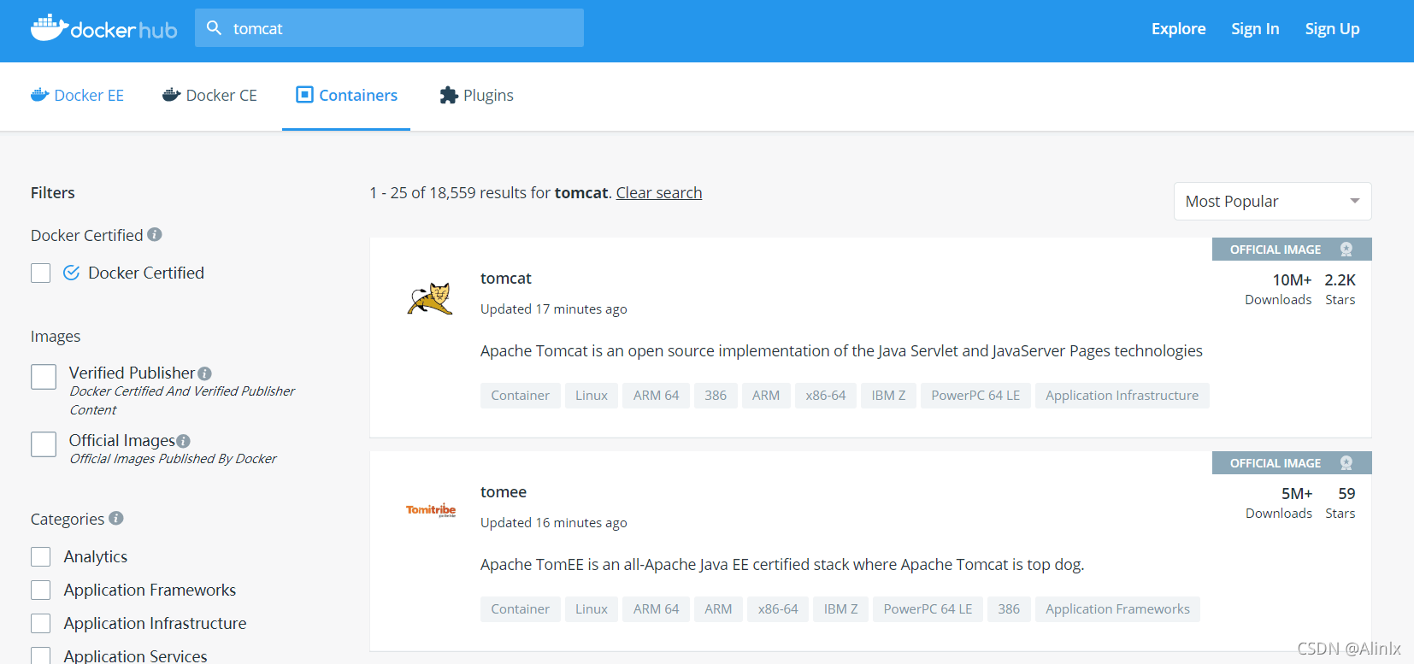Click the search magnifier icon
Image resolution: width=1414 pixels, height=664 pixels.
pos(214,28)
